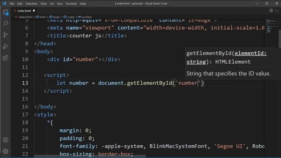The width and height of the screenshot is (281, 158).
Task: Click script in the breadcrumb
Action: pos(70,17)
